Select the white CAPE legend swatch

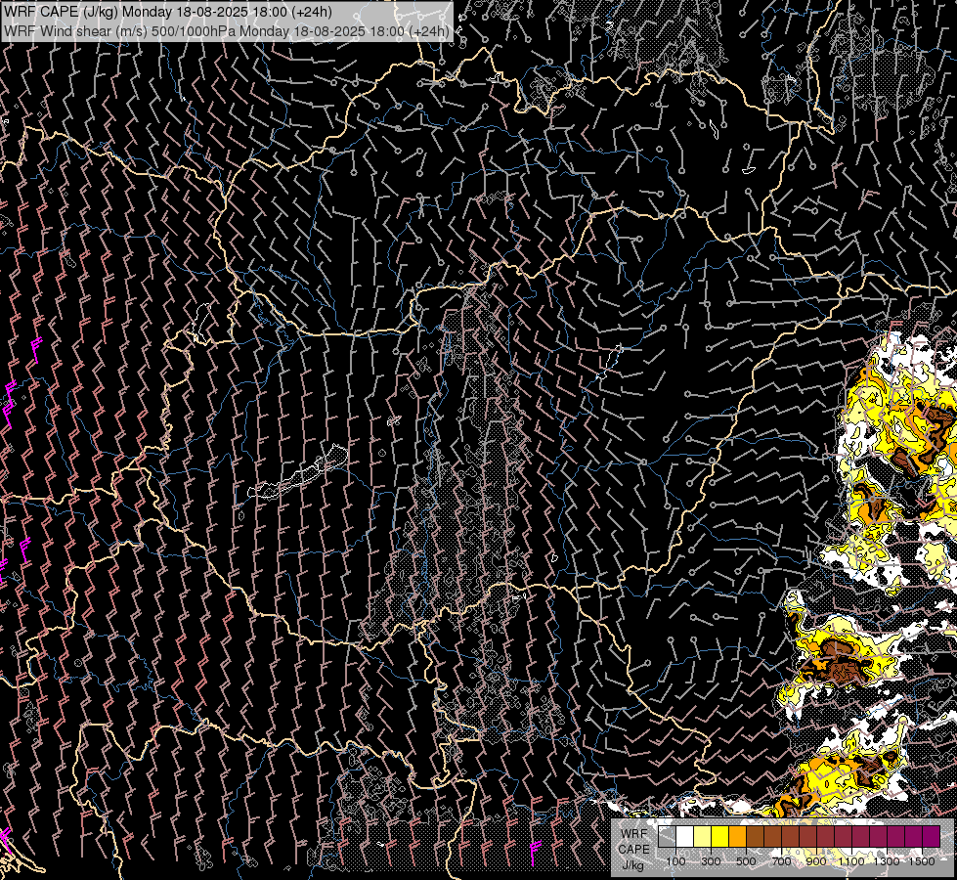click(x=685, y=836)
